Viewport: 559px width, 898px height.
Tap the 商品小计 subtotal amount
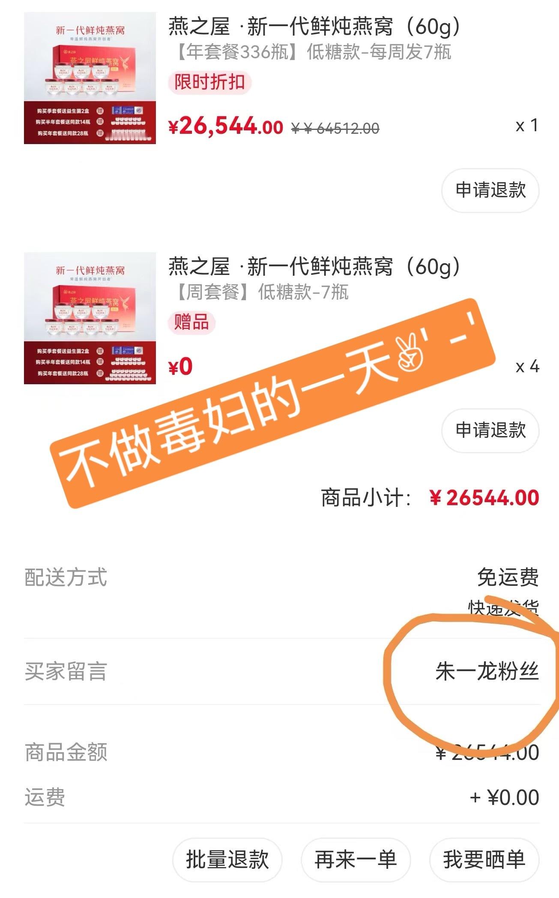484,498
